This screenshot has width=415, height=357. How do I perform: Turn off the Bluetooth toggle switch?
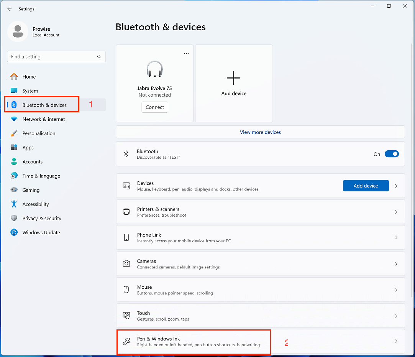[x=392, y=154]
